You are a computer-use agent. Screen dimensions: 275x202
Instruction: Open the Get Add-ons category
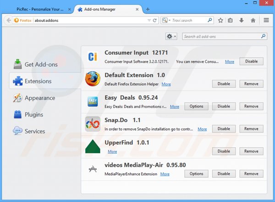[x=45, y=64]
